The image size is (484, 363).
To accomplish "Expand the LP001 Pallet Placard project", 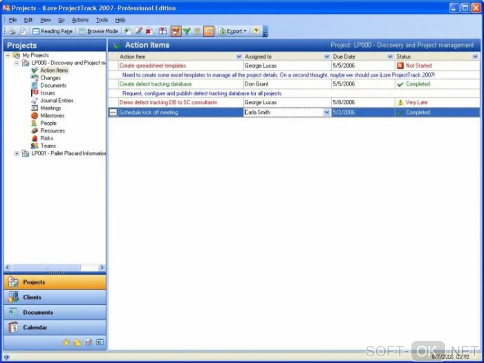I will coord(17,154).
